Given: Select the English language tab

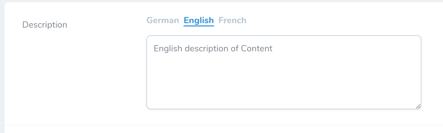Looking at the screenshot, I should pyautogui.click(x=199, y=20).
